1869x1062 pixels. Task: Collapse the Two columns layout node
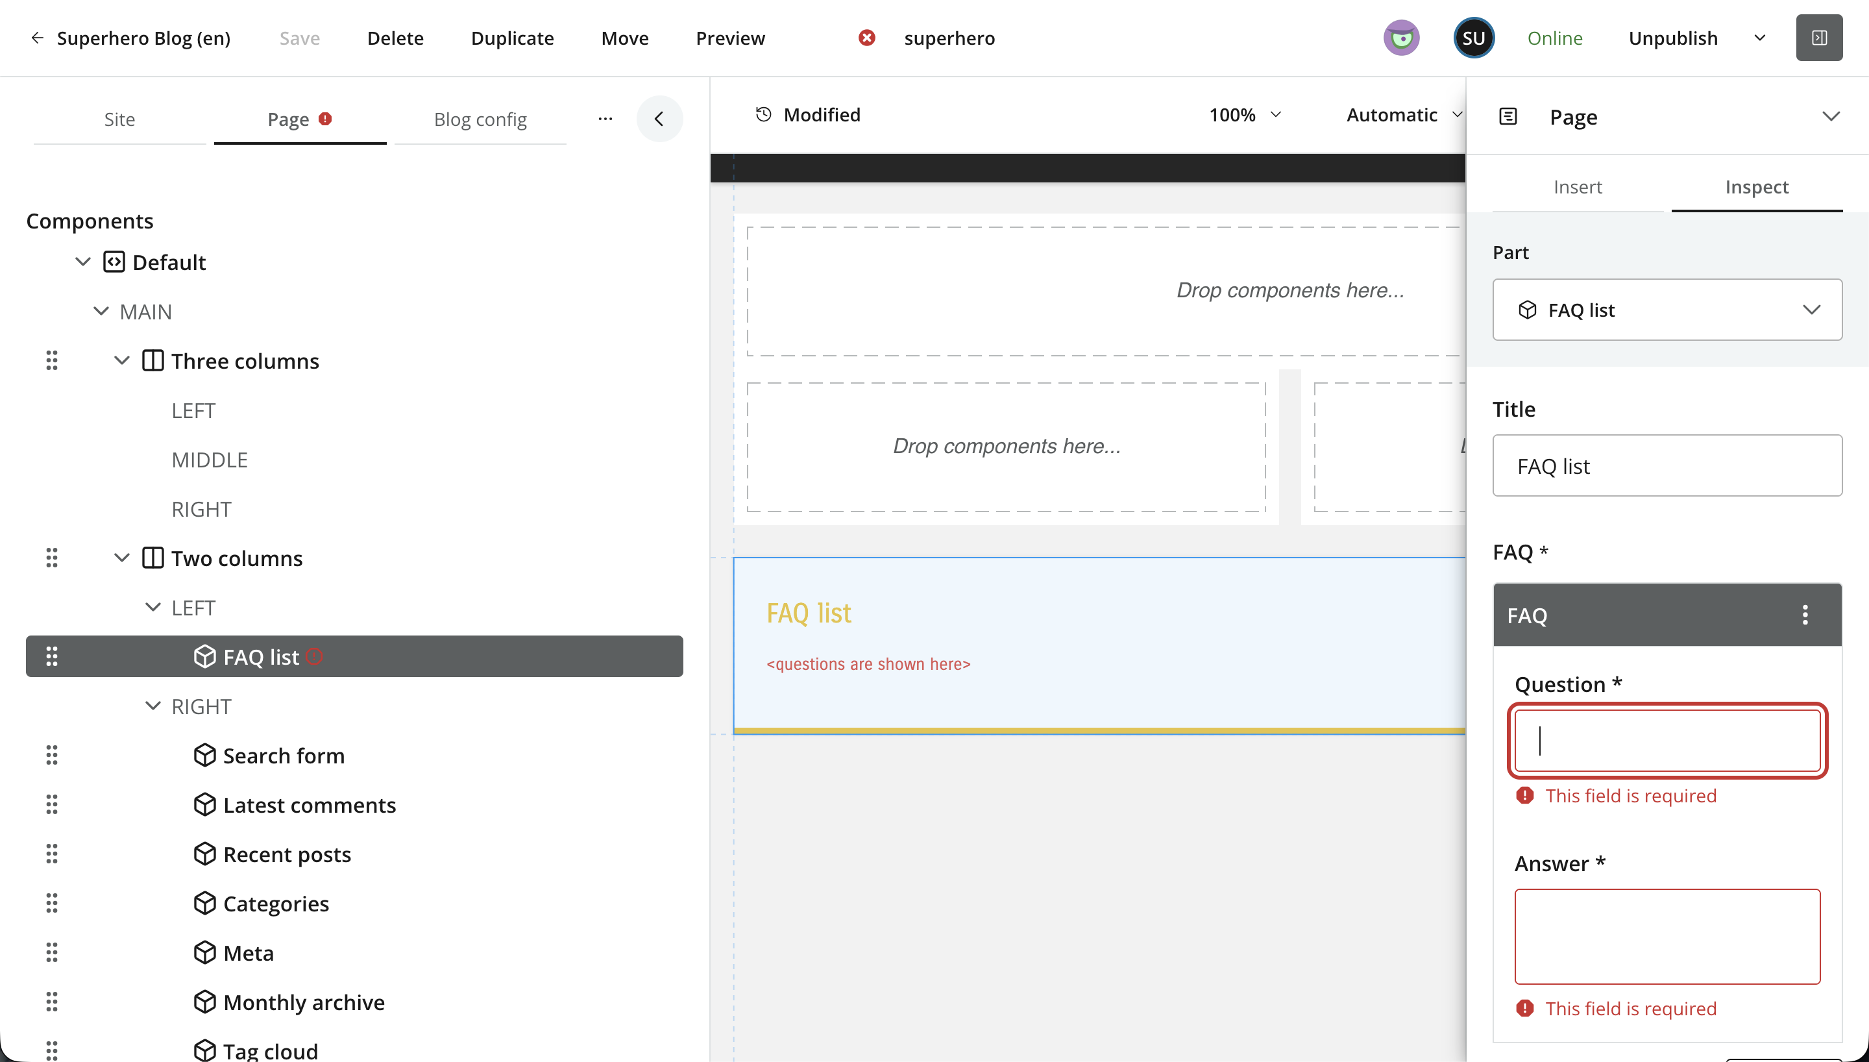tap(122, 558)
